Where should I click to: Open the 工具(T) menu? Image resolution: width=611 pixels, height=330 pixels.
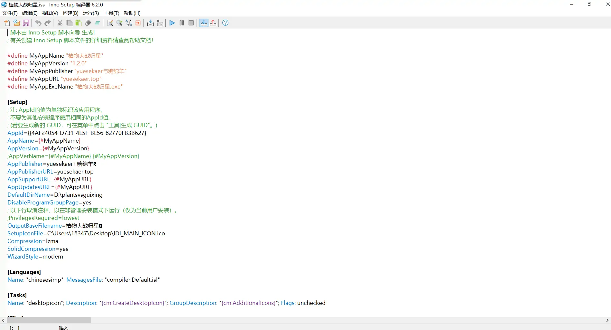111,13
